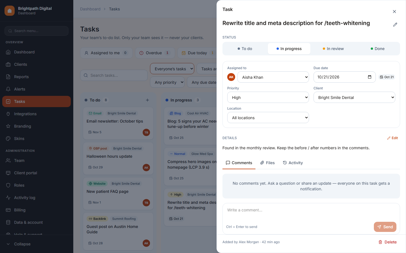Image resolution: width=406 pixels, height=253 pixels.
Task: Click the Dashboard breadcrumb link
Action: click(x=90, y=9)
